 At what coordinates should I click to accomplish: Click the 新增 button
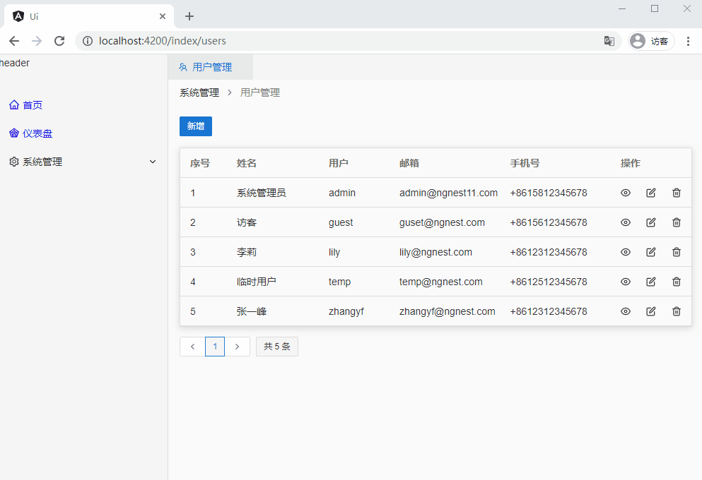[x=195, y=126]
